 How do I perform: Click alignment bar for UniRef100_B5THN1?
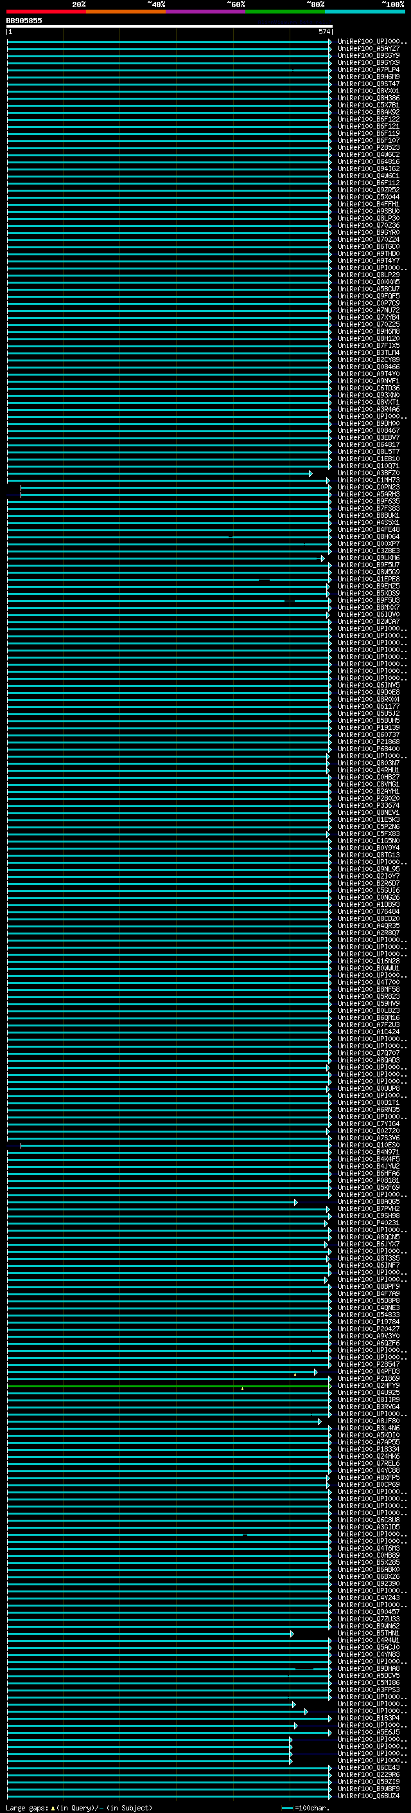pos(150,1634)
